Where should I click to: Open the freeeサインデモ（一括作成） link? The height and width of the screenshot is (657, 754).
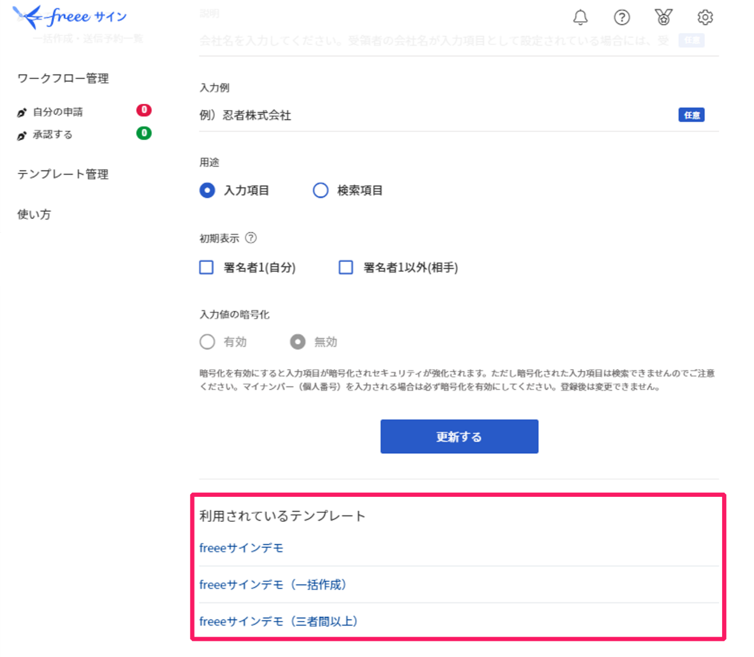273,584
